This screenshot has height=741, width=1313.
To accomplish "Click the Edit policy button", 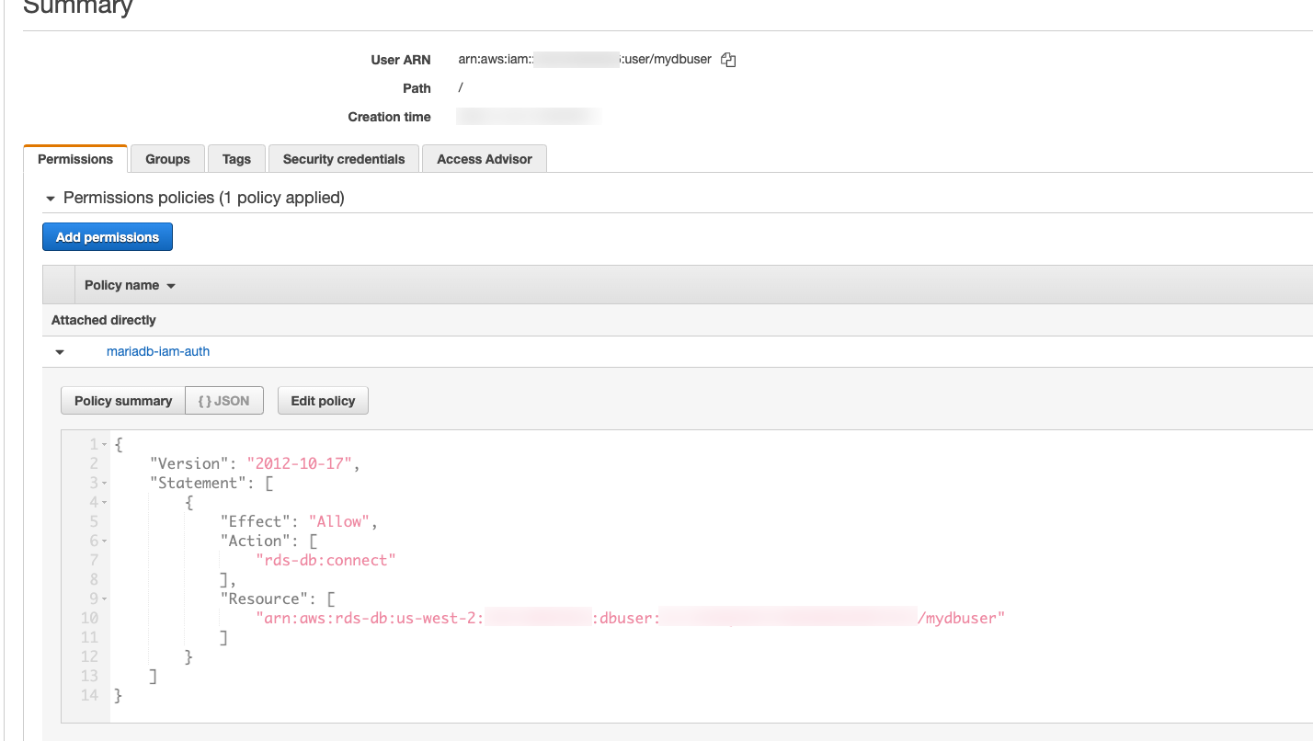I will 323,401.
